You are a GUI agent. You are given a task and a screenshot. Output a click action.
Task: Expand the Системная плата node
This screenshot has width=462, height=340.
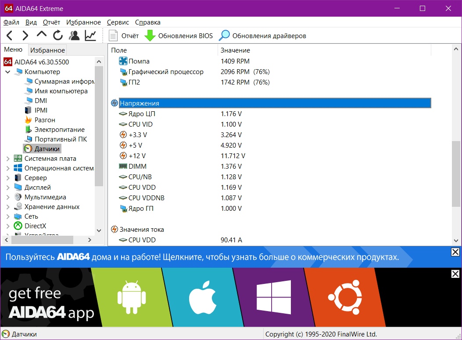point(8,159)
